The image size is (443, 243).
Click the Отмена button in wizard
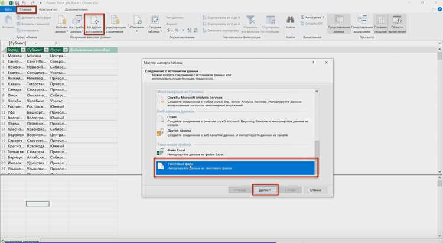[x=315, y=190]
